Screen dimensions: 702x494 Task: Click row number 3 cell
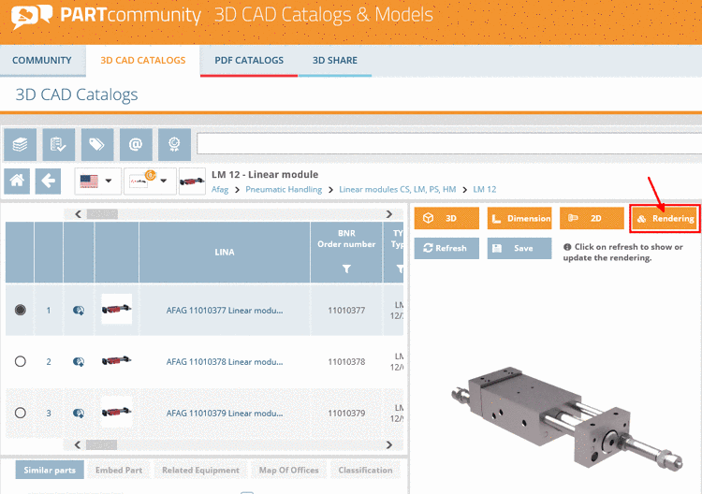(x=49, y=413)
